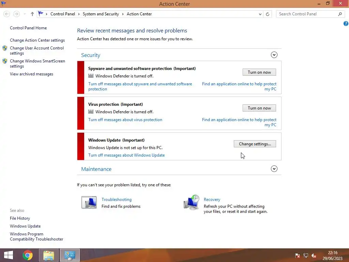Screen dimensions: 349x262
Task: Open the Troubleshooting link
Action: (117, 199)
